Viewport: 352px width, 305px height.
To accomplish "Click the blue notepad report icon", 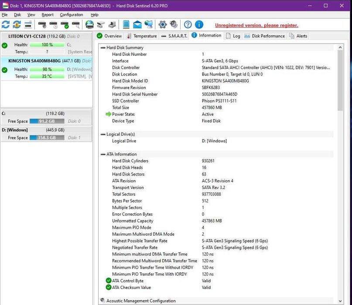I will point(126,24).
